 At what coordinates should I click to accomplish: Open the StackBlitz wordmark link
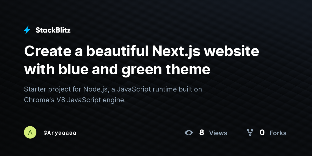53,30
